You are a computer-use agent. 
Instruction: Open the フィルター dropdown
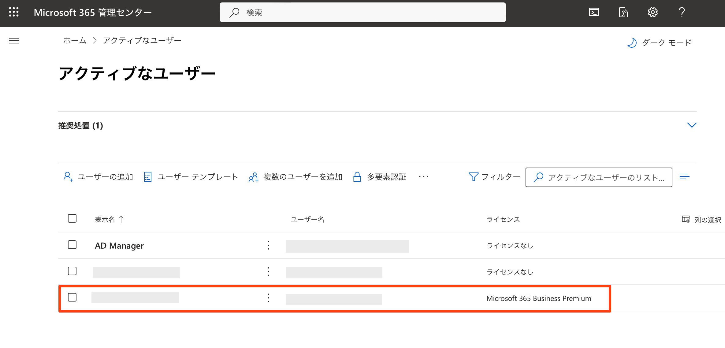[494, 177]
